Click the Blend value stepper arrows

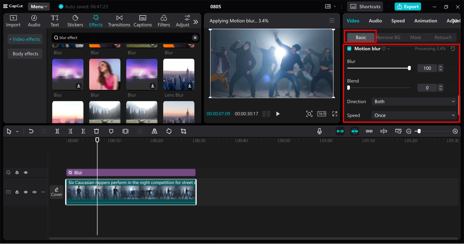click(440, 88)
